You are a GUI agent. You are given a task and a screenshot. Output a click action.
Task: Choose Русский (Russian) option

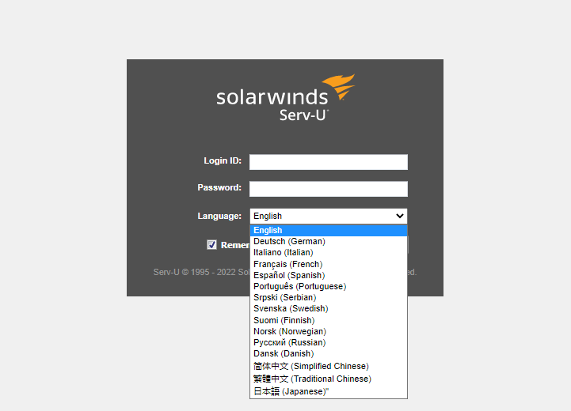329,343
